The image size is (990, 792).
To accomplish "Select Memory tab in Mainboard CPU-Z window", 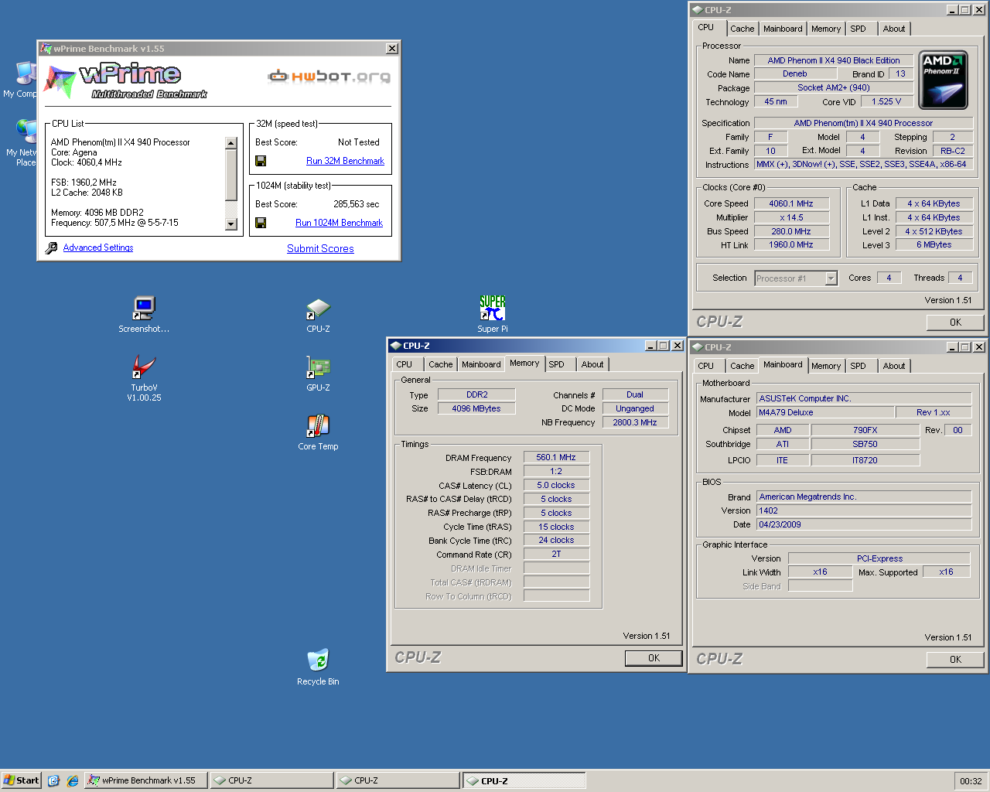I will coord(826,366).
